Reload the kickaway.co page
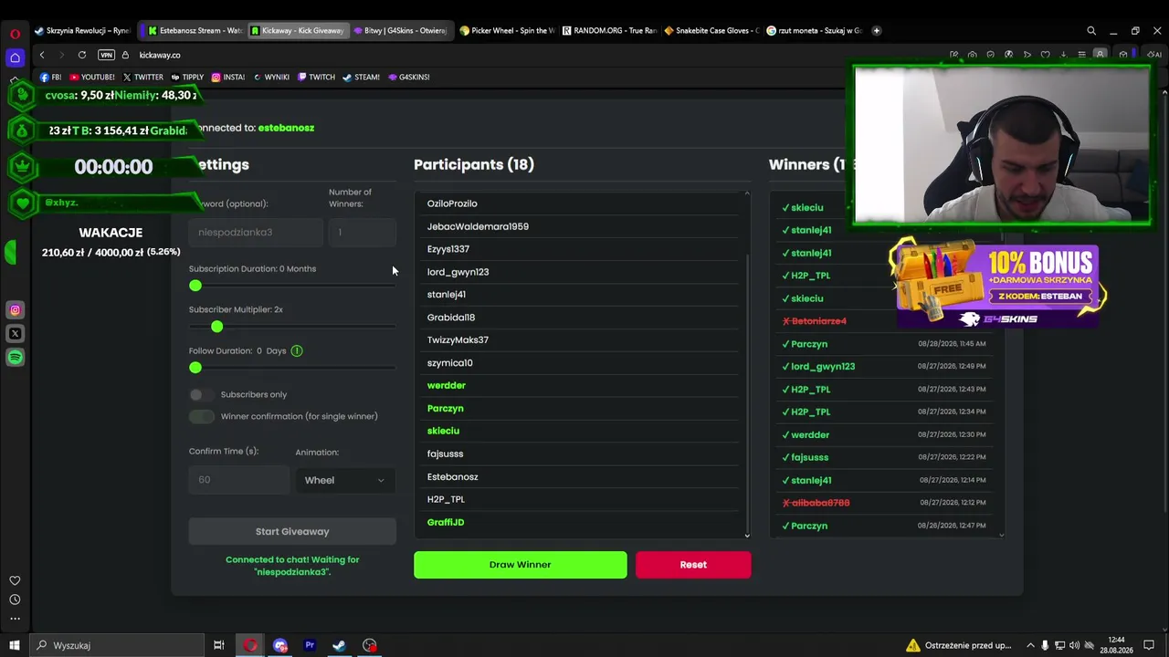 pos(82,55)
